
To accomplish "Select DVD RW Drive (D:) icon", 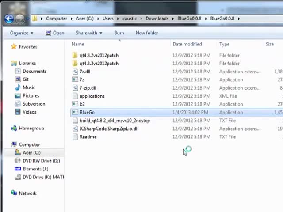I will coord(18,161).
